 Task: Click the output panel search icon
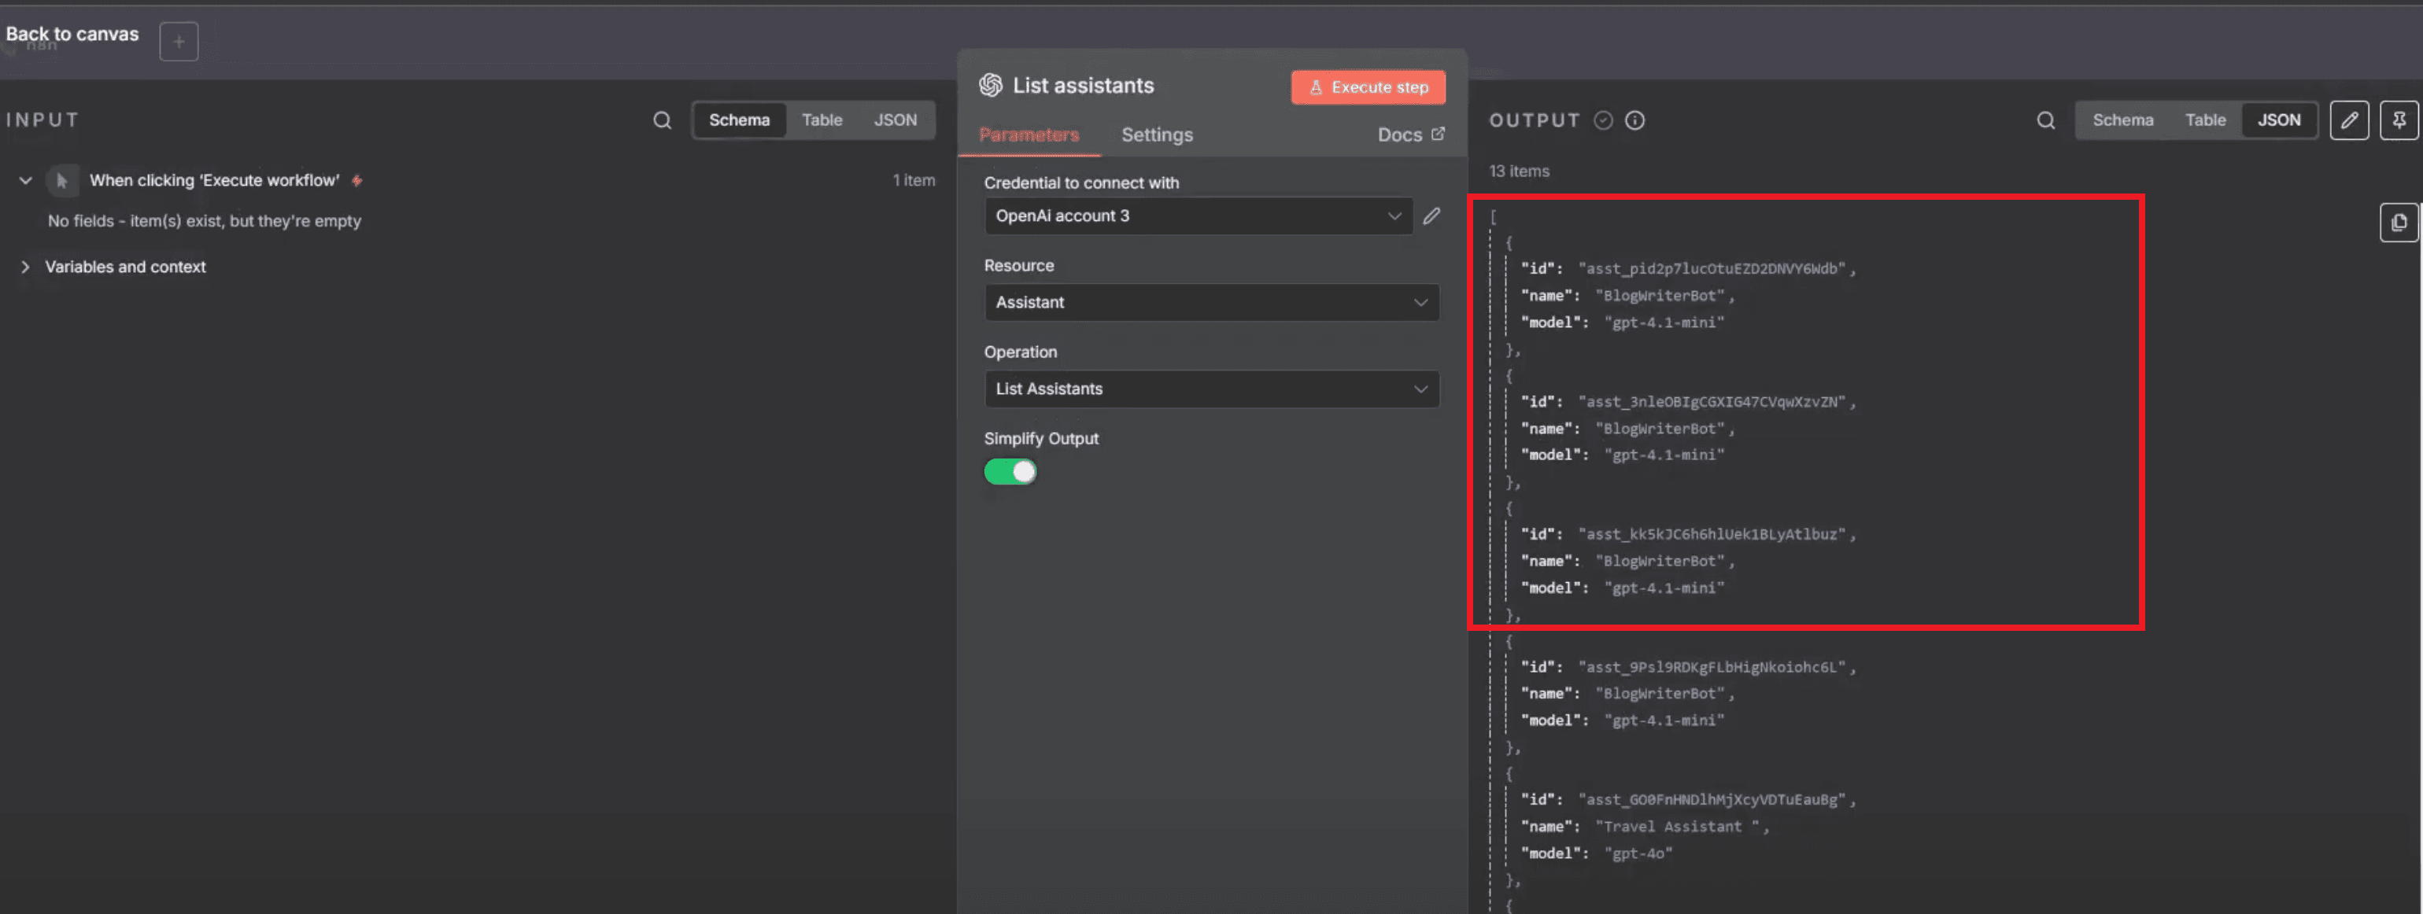[x=2045, y=120]
